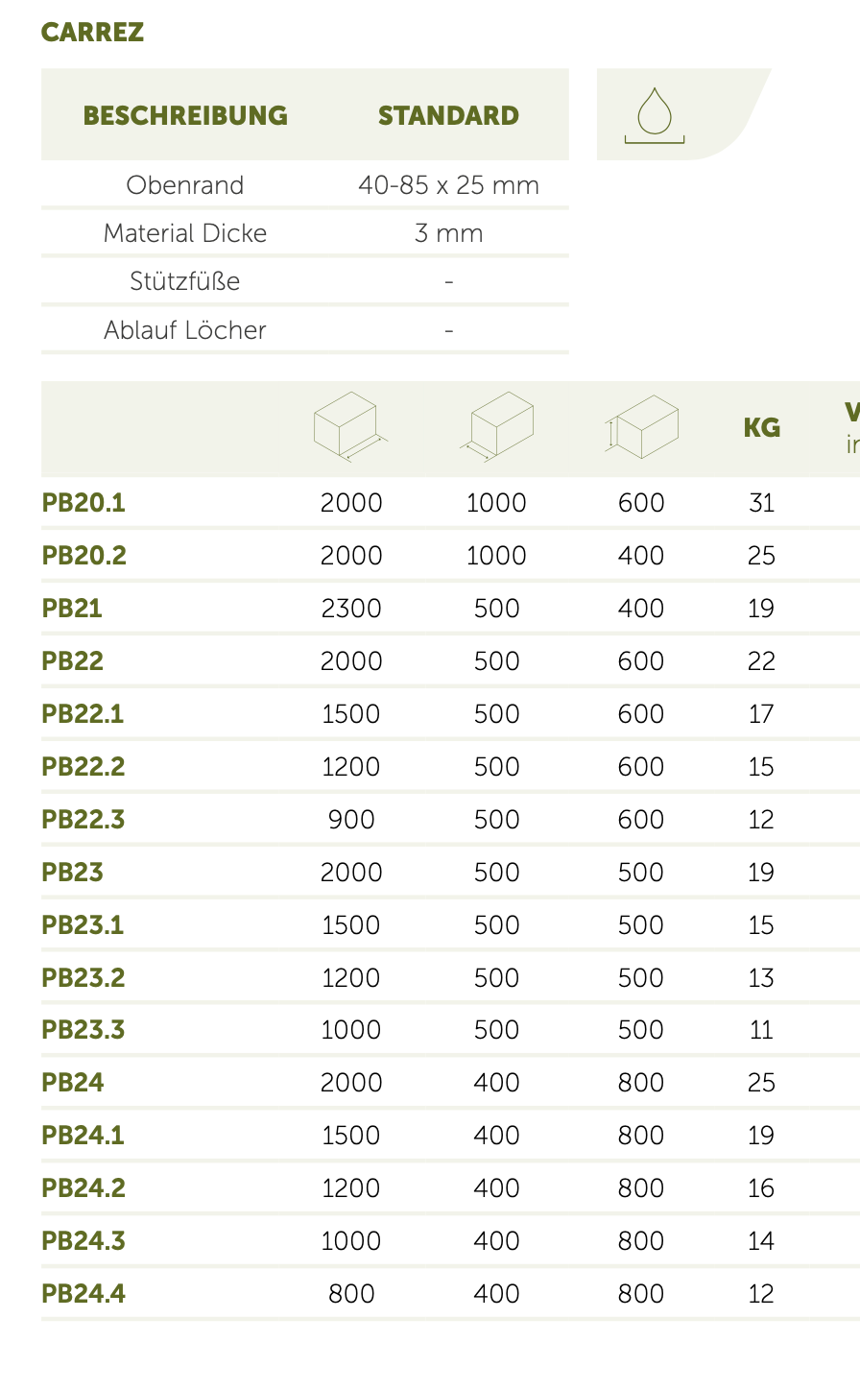Click the PB21 model label
This screenshot has height=1390, width=860.
coord(72,609)
